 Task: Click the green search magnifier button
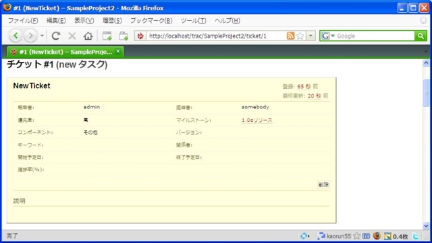pos(421,36)
